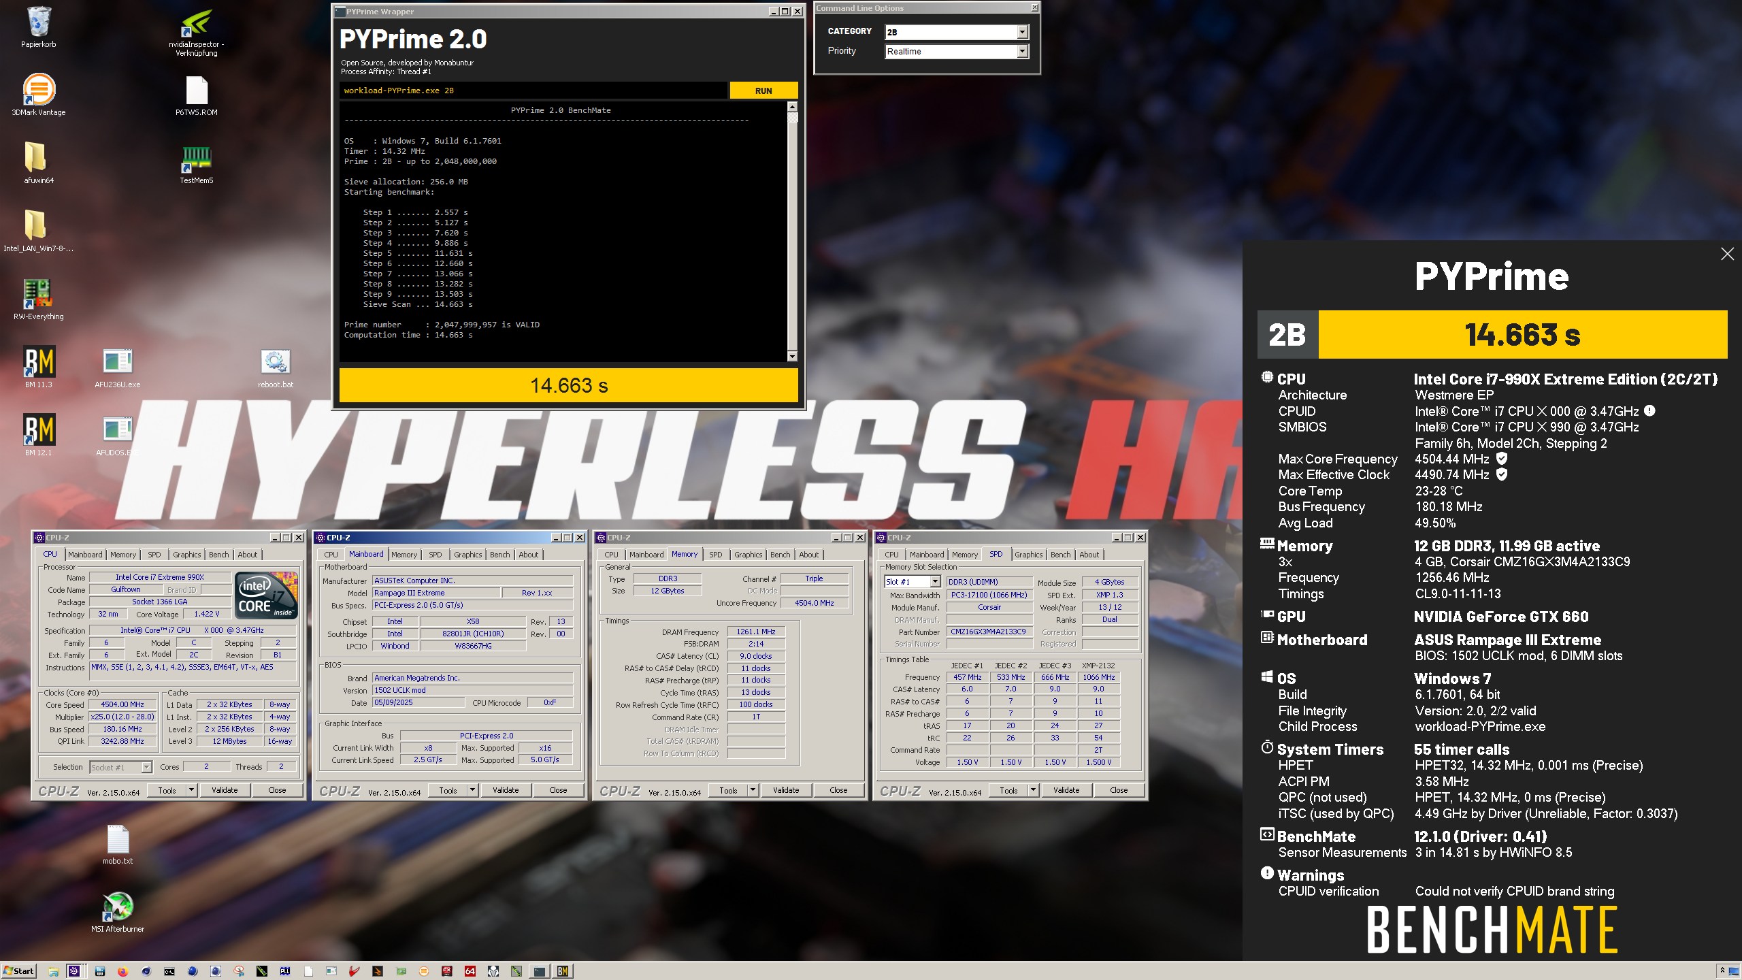Expand the Tools arrow in the CPU-Z Memory window
The image size is (1742, 980).
tap(753, 790)
